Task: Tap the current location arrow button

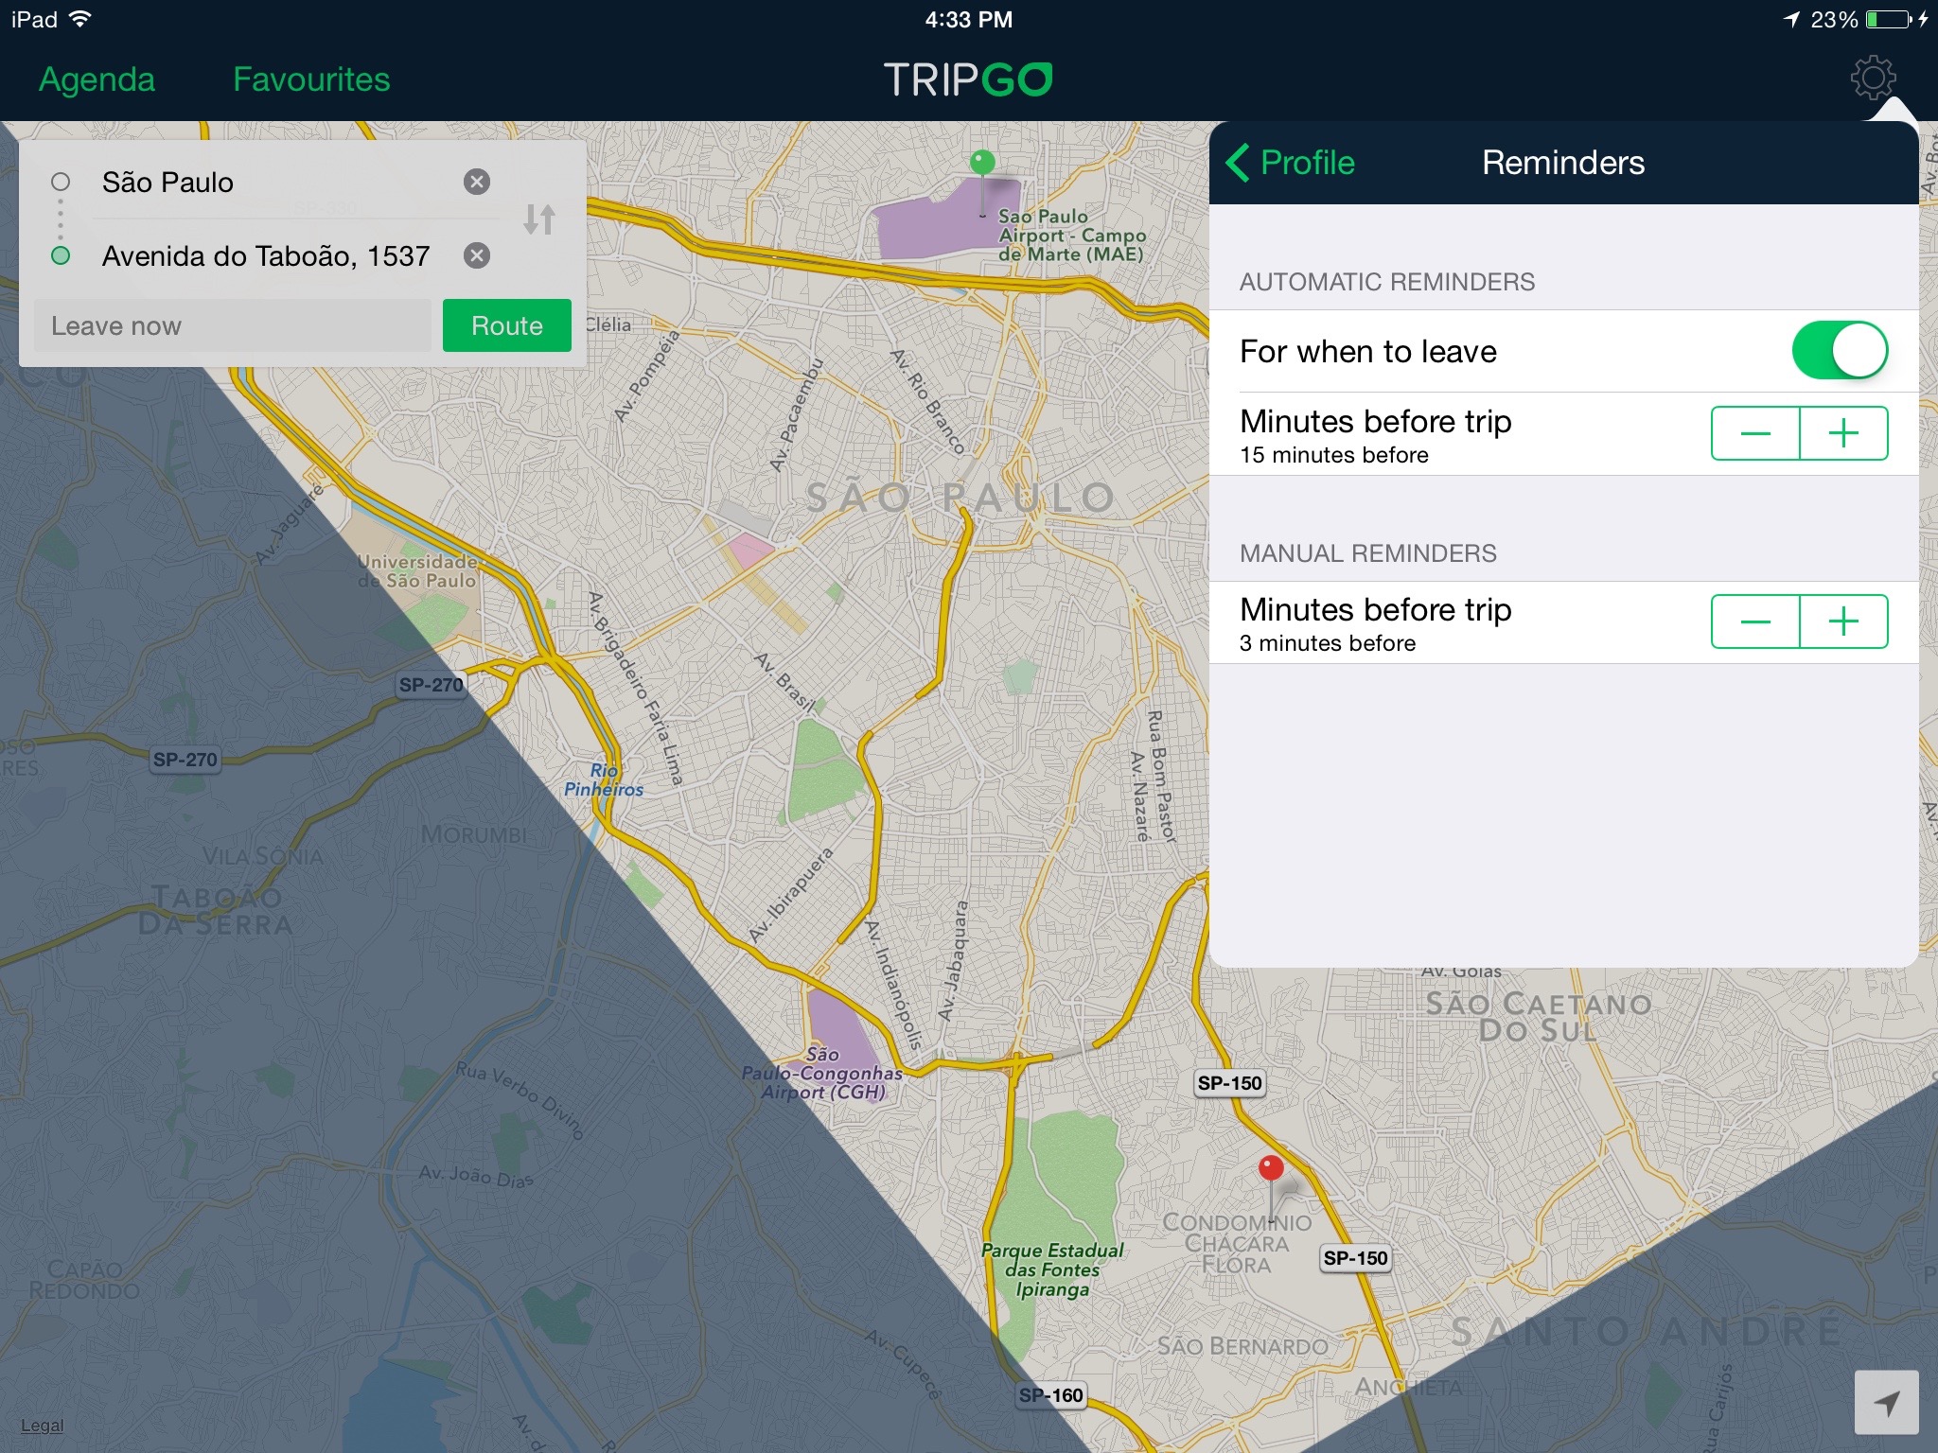Action: click(x=1886, y=1403)
